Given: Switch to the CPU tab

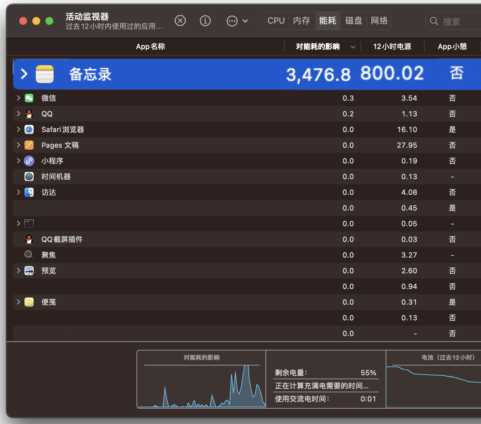Looking at the screenshot, I should coord(276,21).
